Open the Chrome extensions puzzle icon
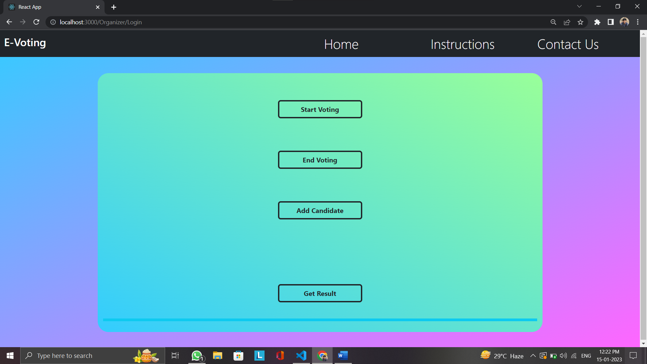The height and width of the screenshot is (364, 647). click(597, 22)
